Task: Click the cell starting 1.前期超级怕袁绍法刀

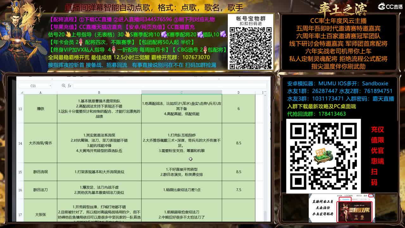Action: 182,211
